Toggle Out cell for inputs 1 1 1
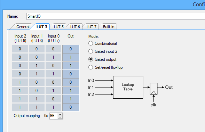Image resolution: width=205 pixels, height=132 pixels. (71, 107)
